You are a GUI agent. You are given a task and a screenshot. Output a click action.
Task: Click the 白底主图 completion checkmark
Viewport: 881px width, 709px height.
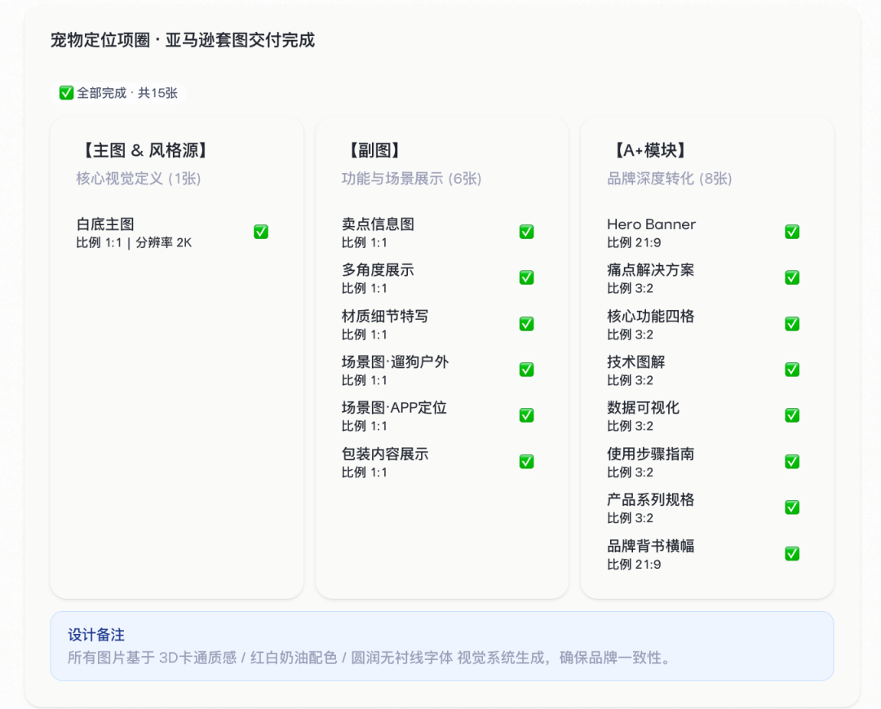(x=260, y=232)
